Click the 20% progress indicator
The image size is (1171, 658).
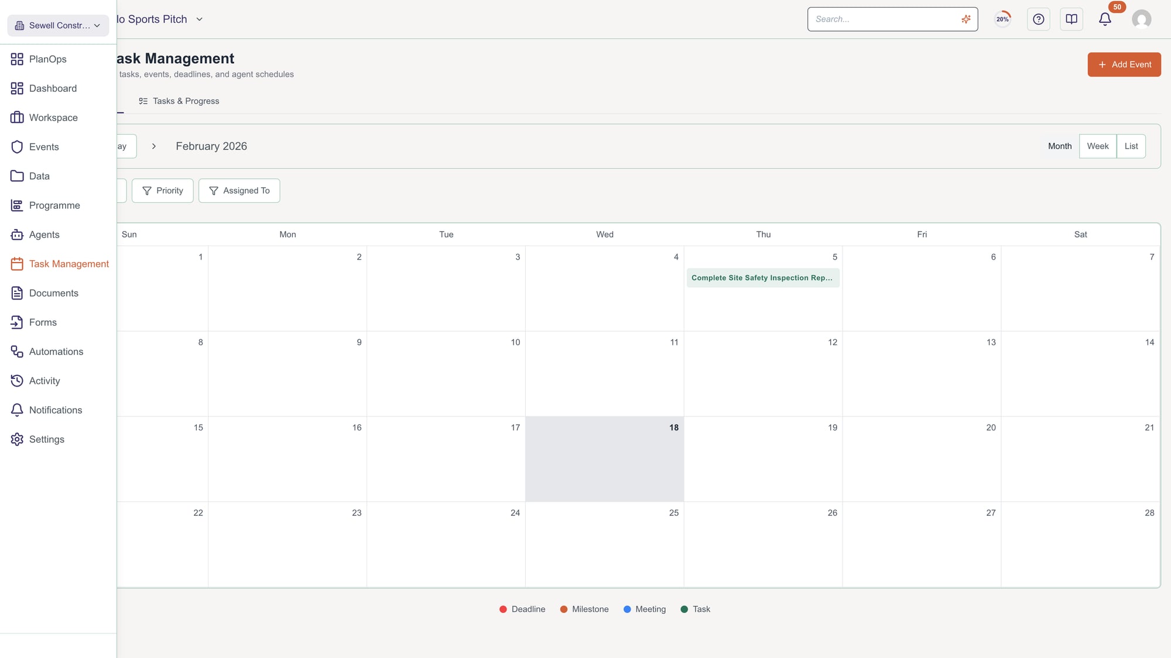1002,19
